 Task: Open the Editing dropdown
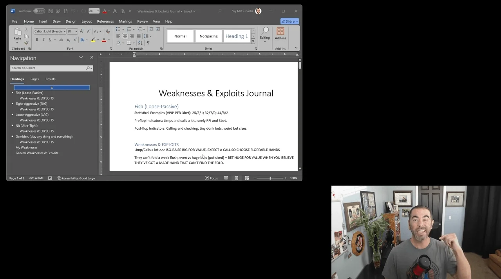(265, 34)
